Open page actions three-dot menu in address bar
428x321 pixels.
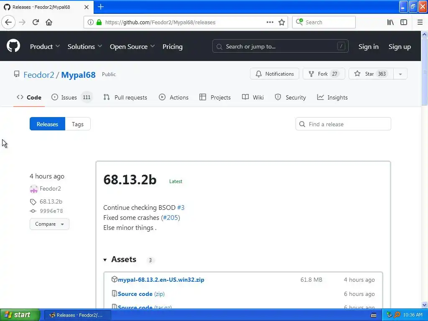point(270,22)
